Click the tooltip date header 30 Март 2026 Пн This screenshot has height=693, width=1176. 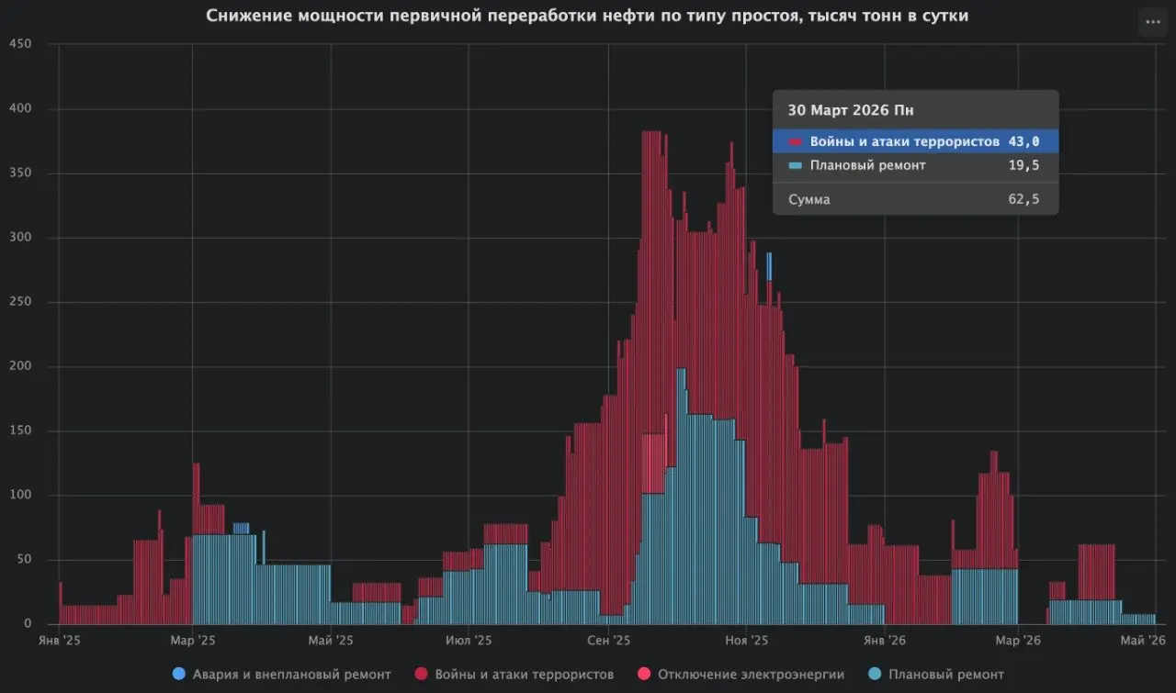(x=850, y=110)
